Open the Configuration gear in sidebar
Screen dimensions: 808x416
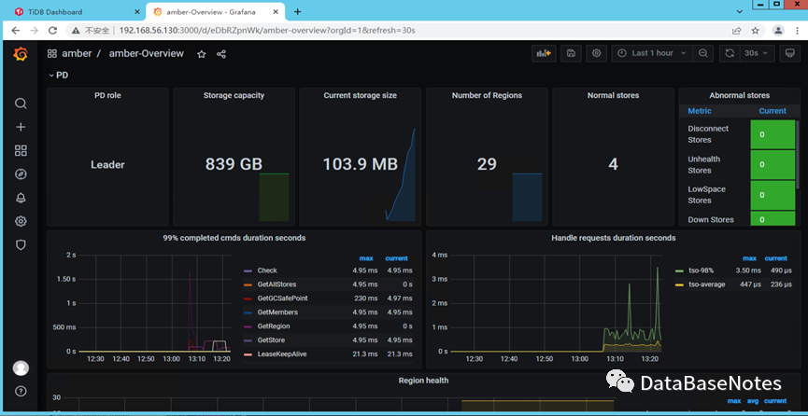(21, 221)
